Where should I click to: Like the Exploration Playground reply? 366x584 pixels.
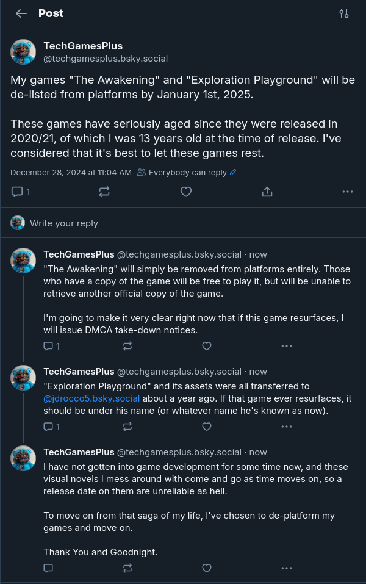click(207, 427)
